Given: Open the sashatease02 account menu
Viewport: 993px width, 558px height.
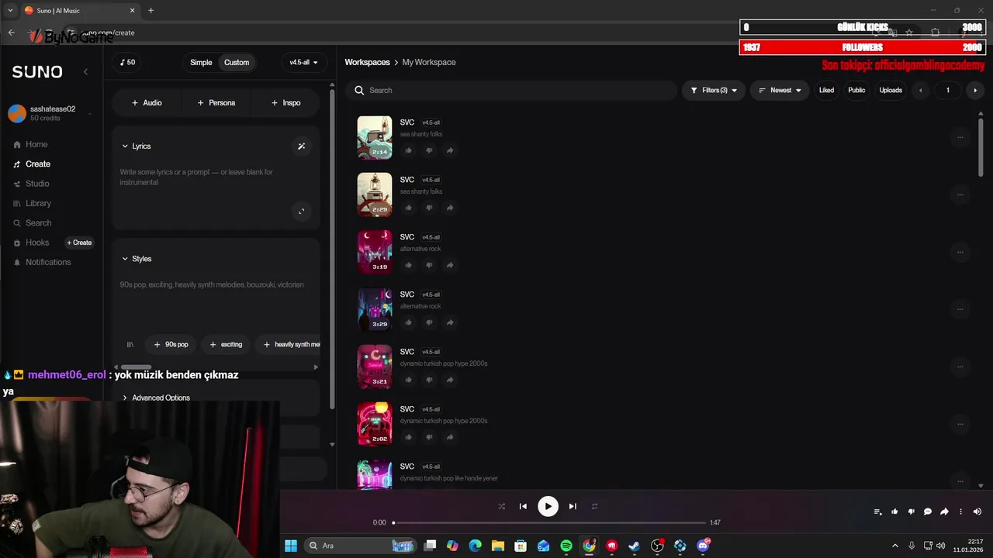Looking at the screenshot, I should (50, 113).
